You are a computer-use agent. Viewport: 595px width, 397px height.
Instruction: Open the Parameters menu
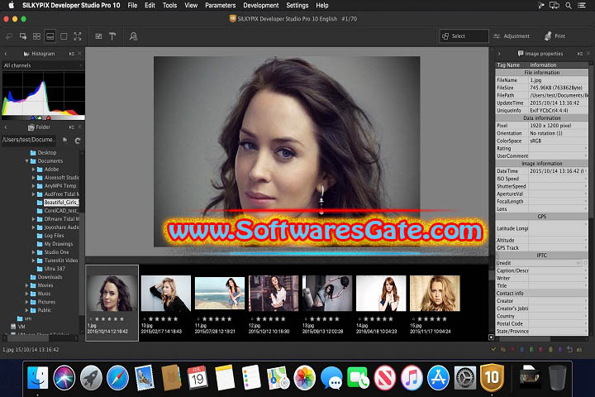220,5
